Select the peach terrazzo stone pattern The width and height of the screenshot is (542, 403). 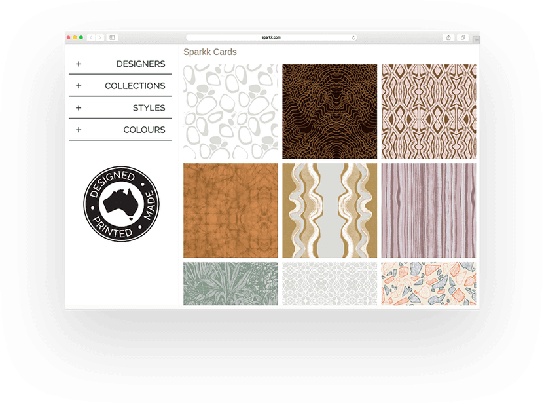[429, 284]
